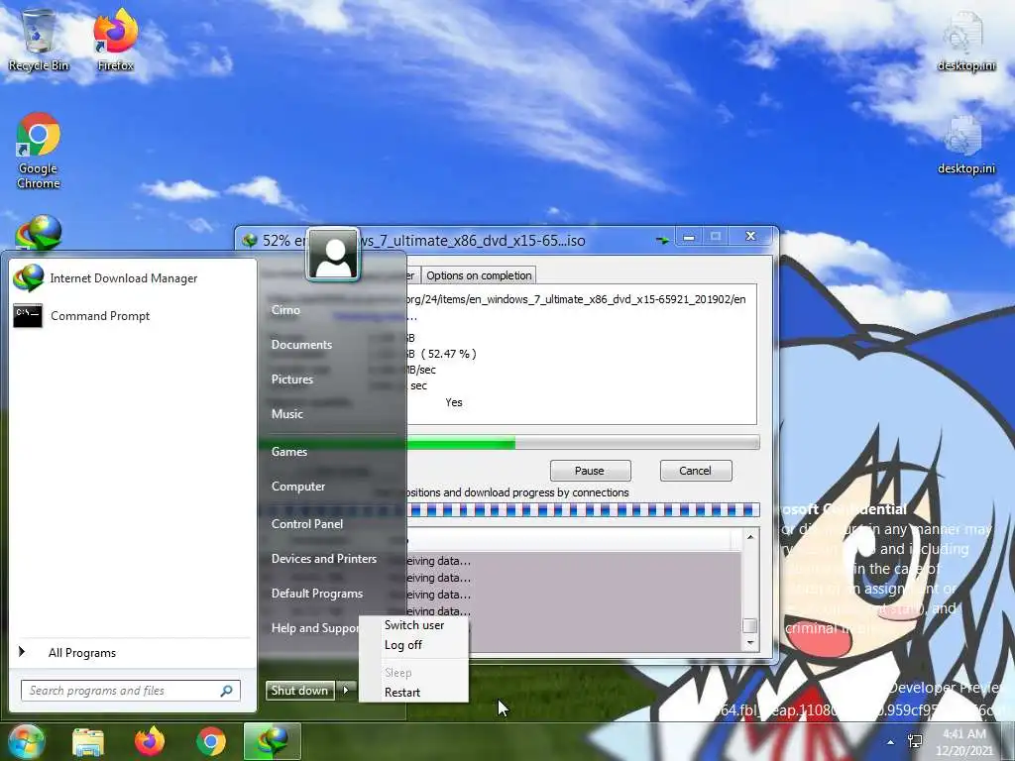
Task: Click the 52.47 % download percentage text
Action: coord(449,354)
